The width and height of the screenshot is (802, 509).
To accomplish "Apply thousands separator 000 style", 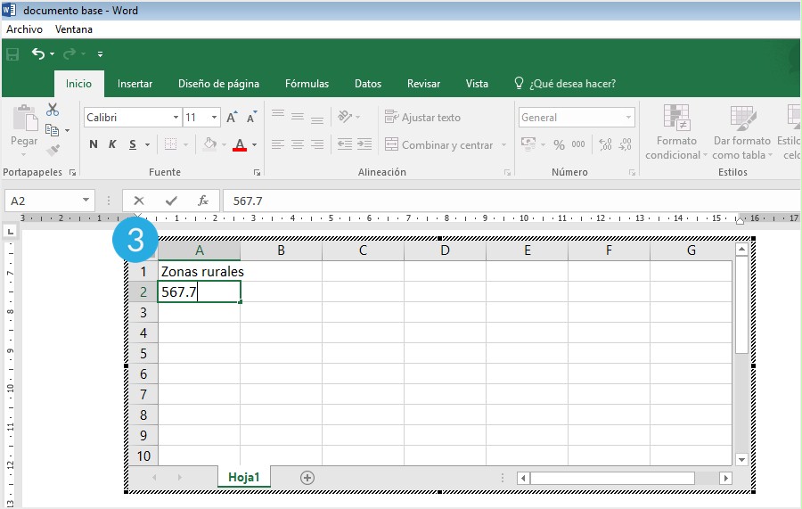I will tap(578, 144).
